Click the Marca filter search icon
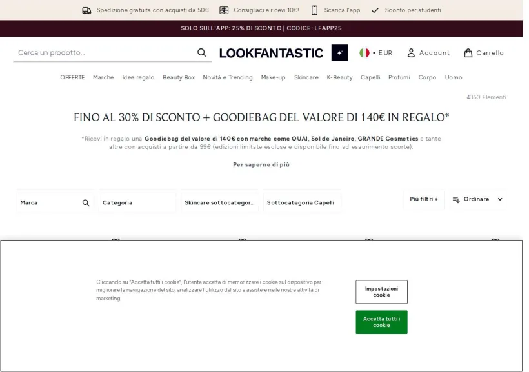The height and width of the screenshot is (372, 529). point(86,202)
